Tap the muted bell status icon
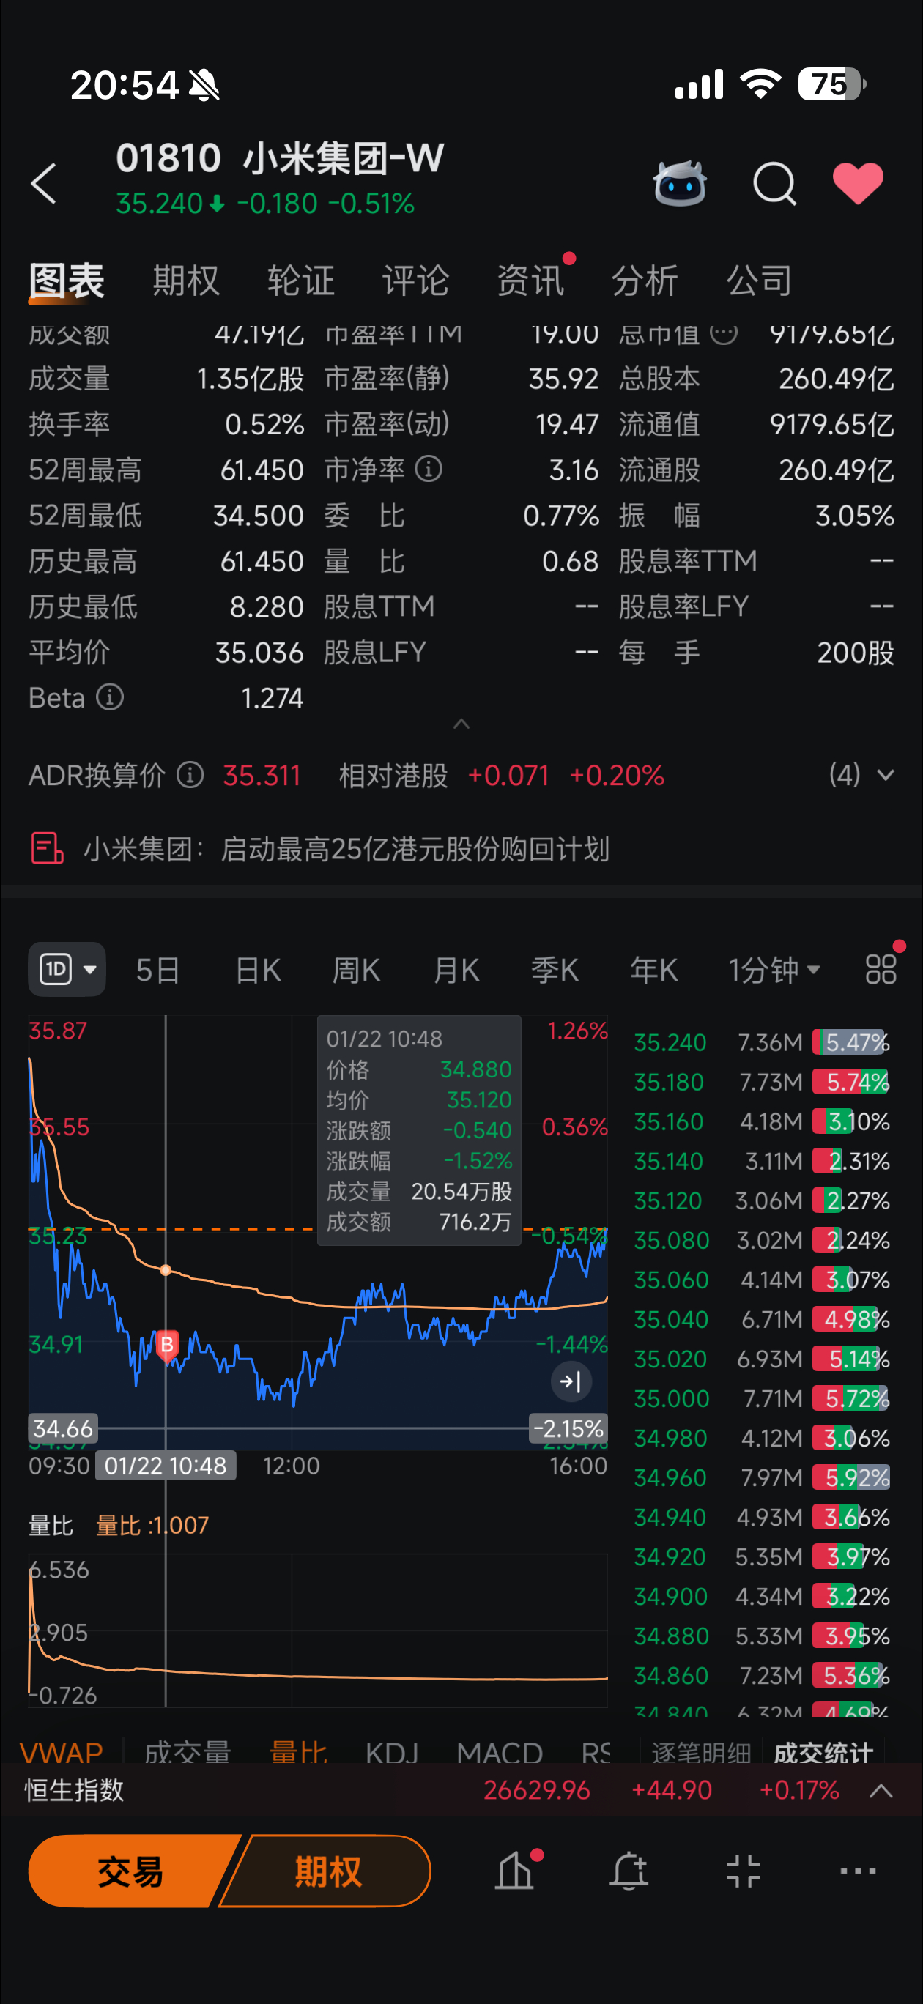The height and width of the screenshot is (2004, 923). point(204,84)
